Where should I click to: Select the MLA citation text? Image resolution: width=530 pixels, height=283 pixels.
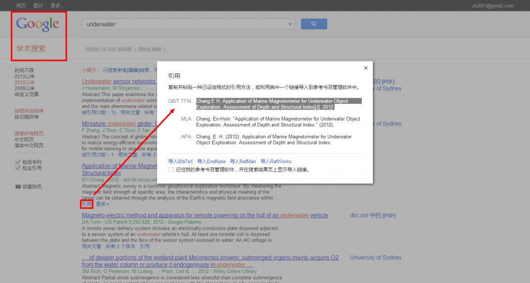coord(278,122)
